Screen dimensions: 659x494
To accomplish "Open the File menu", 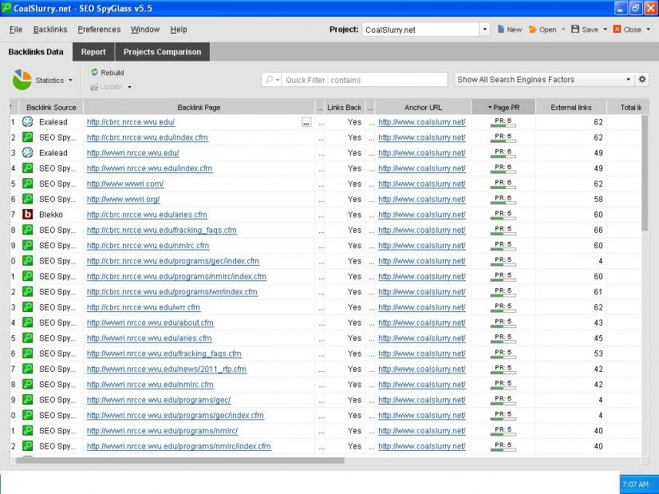I will tap(15, 30).
